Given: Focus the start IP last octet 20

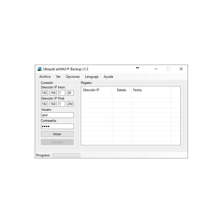Looking at the screenshot, I should [x=70, y=93].
